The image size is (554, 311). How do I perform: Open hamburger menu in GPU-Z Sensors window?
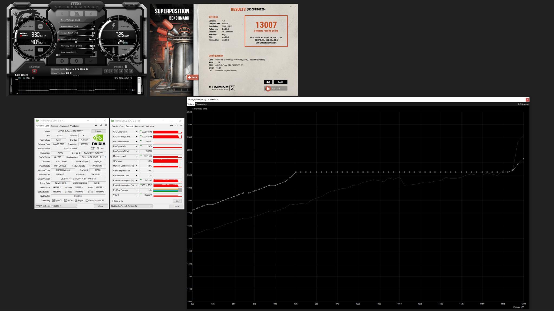click(x=181, y=126)
